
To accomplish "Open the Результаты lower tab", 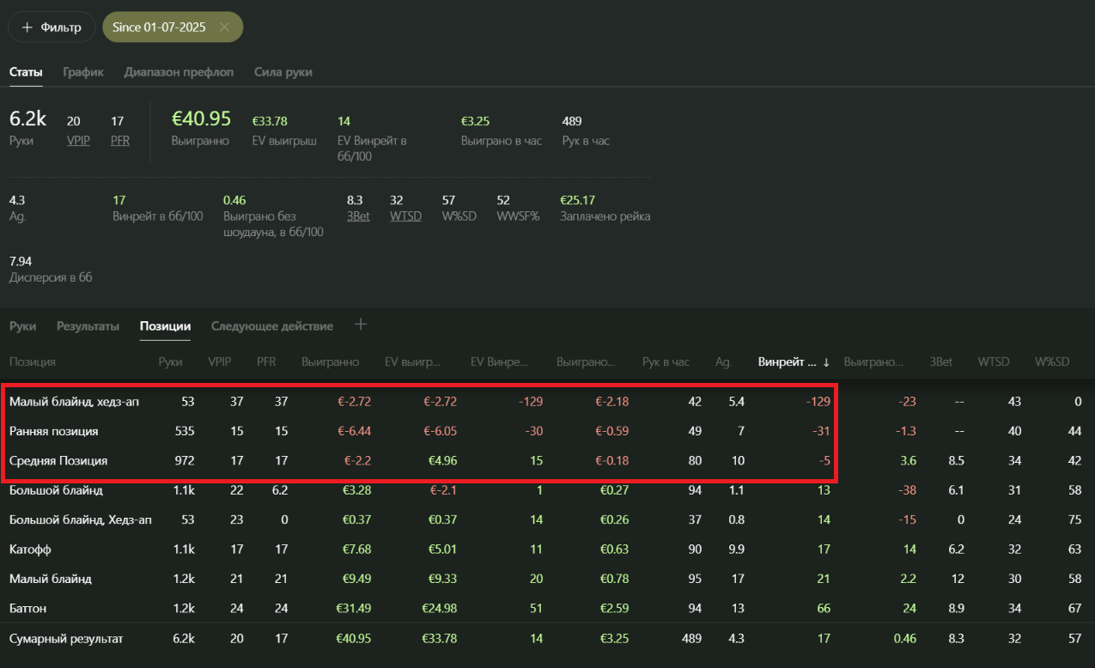I will (x=88, y=326).
